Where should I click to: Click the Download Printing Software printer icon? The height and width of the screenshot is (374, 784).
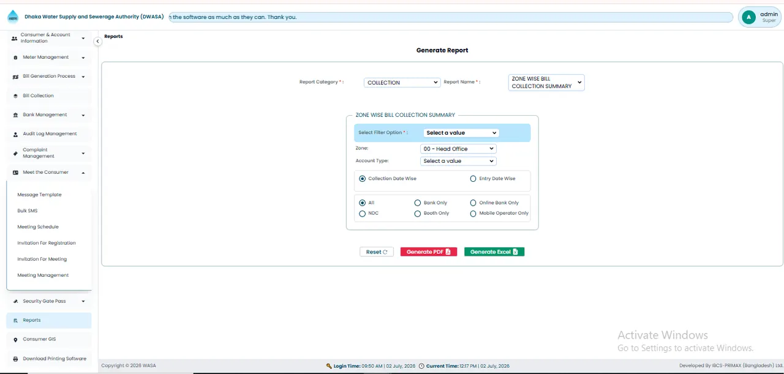point(15,359)
